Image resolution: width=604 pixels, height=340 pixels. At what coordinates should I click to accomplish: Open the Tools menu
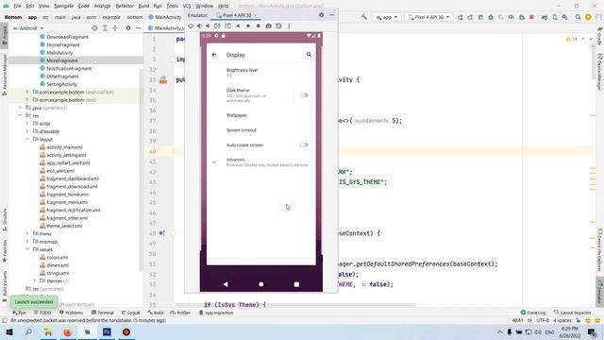coord(172,6)
